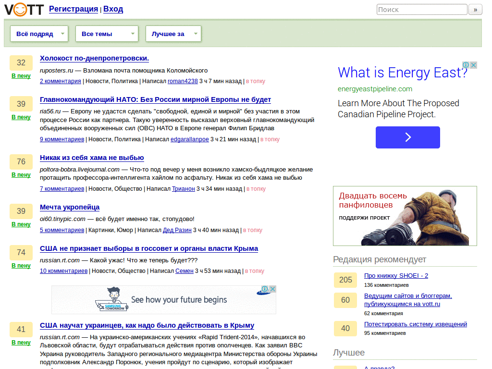Open article Холокост по-днепропетровски
This screenshot has height=369, width=492.
(94, 58)
